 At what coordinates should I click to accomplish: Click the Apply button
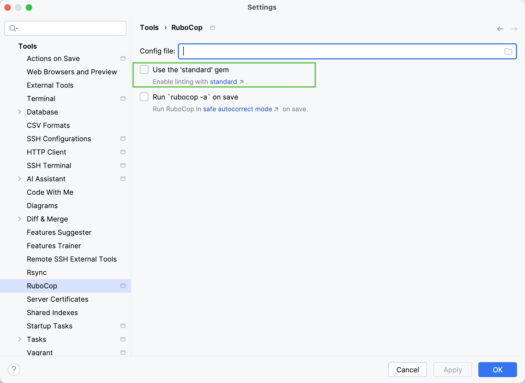pos(452,370)
